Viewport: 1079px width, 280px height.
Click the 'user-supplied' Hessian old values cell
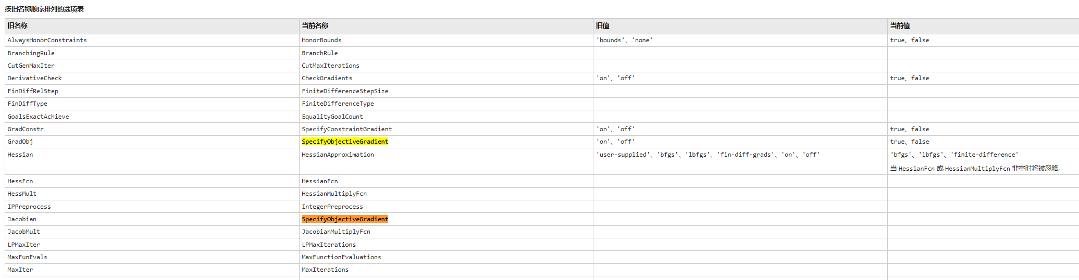pyautogui.click(x=708, y=155)
